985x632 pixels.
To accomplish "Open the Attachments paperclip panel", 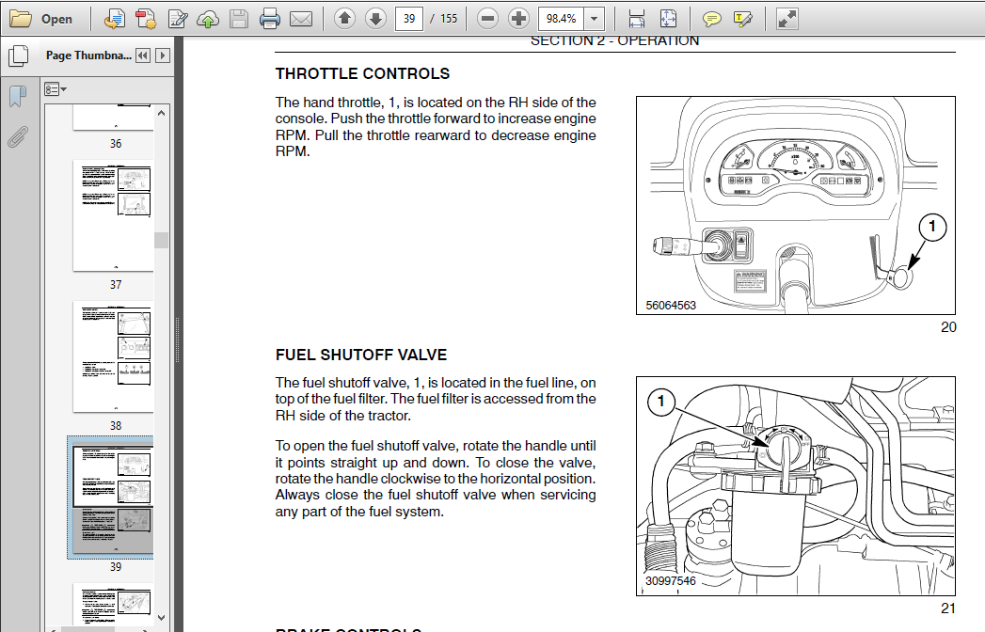I will (18, 136).
